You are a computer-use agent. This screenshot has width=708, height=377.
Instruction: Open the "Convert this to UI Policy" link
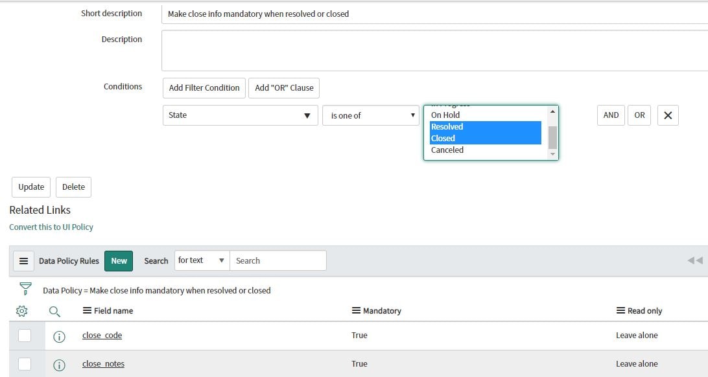click(52, 227)
